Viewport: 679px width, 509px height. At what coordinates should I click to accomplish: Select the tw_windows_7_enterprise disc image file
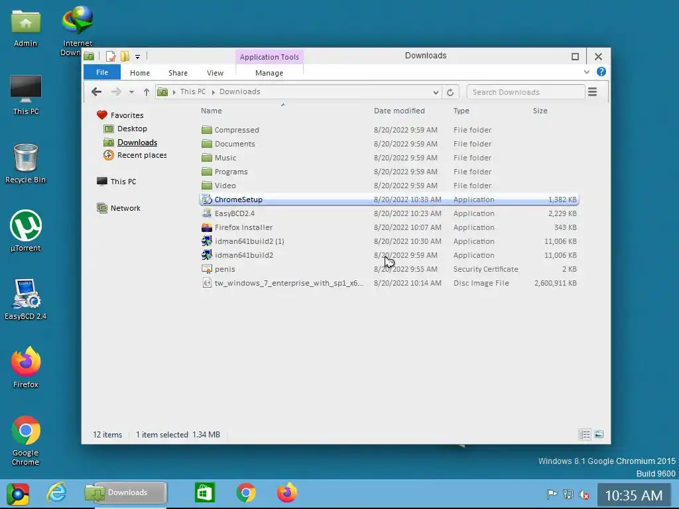click(389, 283)
